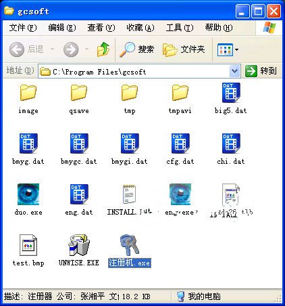Viewport: 285px width, 306px height.
Task: Select the 注册机.exe keys icon
Action: pyautogui.click(x=129, y=245)
